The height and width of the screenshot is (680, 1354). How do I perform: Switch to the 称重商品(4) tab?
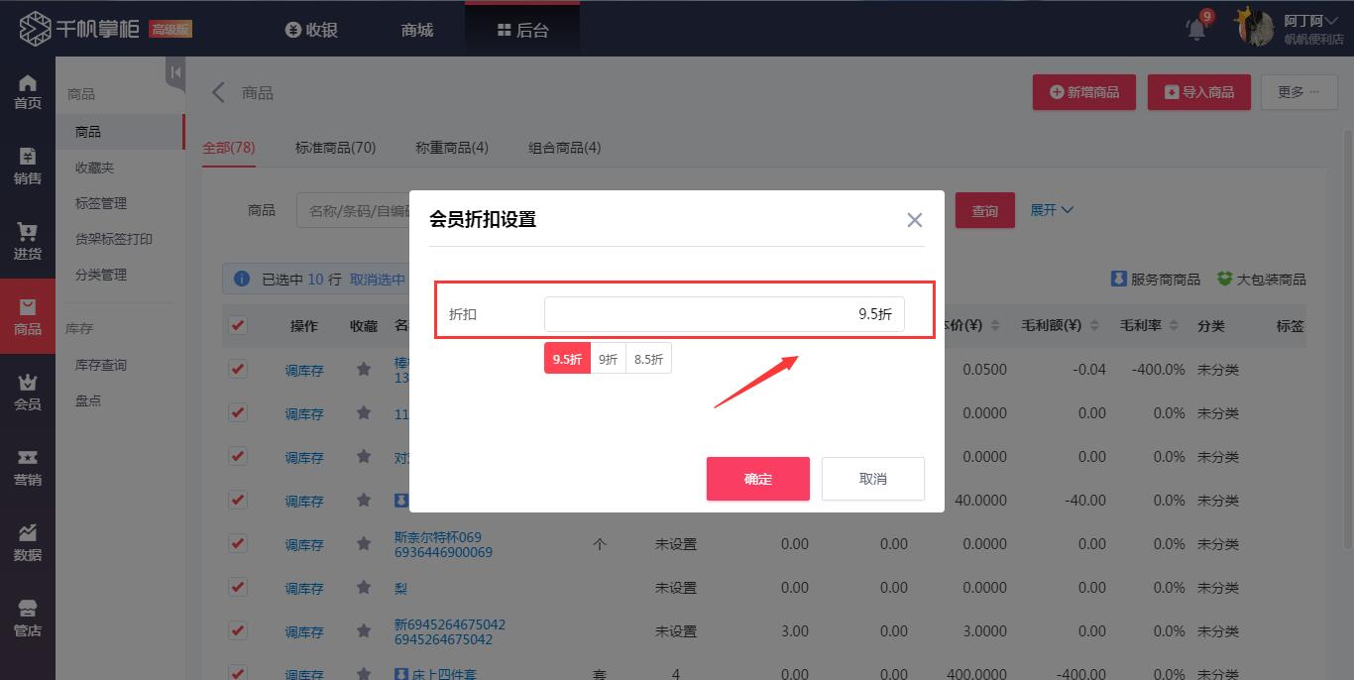tap(452, 147)
